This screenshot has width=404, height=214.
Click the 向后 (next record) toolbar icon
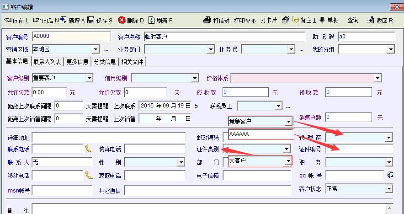pos(37,21)
